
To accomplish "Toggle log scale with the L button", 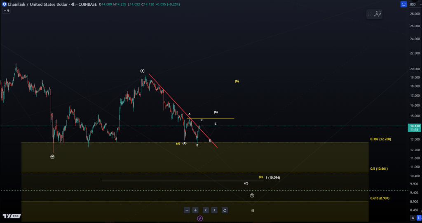I will (419, 218).
